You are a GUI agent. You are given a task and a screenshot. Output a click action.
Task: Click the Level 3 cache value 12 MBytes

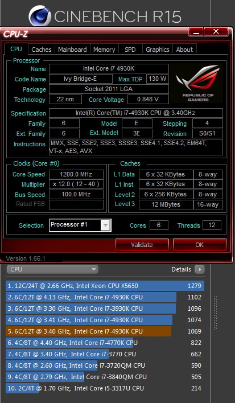tap(166, 204)
